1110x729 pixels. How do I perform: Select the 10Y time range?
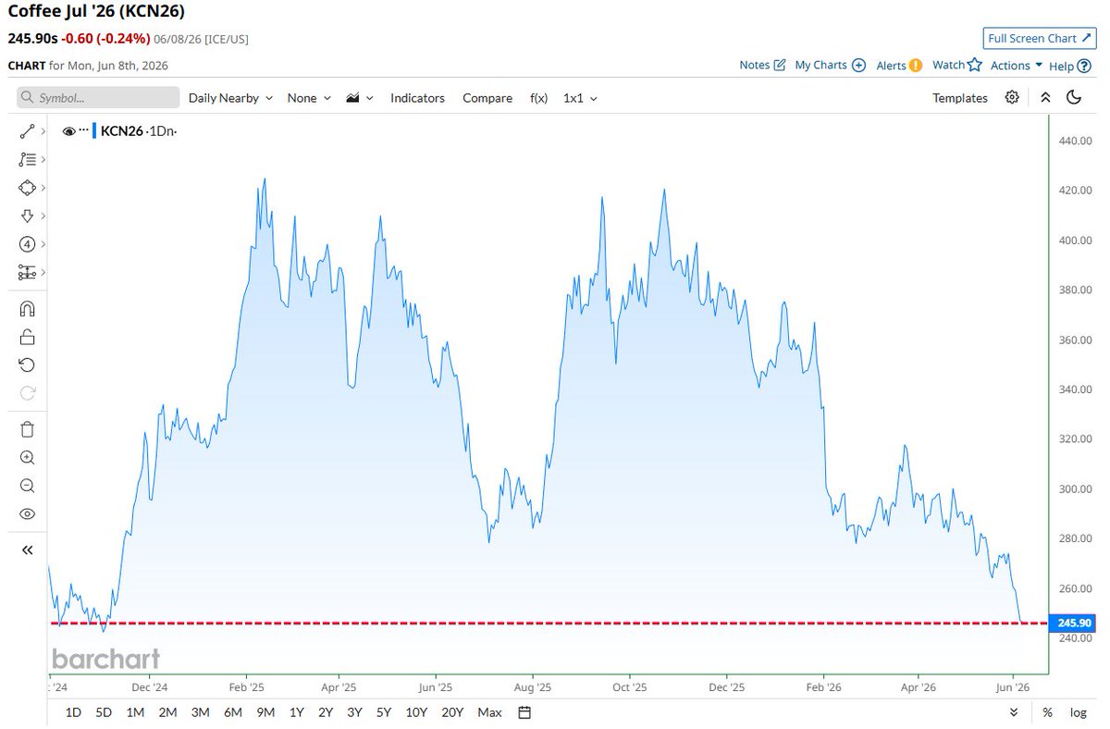(x=416, y=712)
